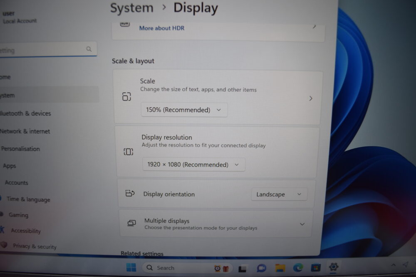
Task: Open the Scale dropdown showing 150% (Recommended)
Action: click(184, 110)
